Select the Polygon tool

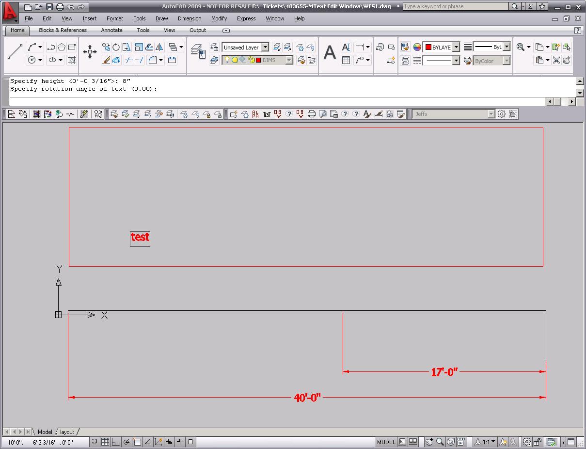(62, 47)
